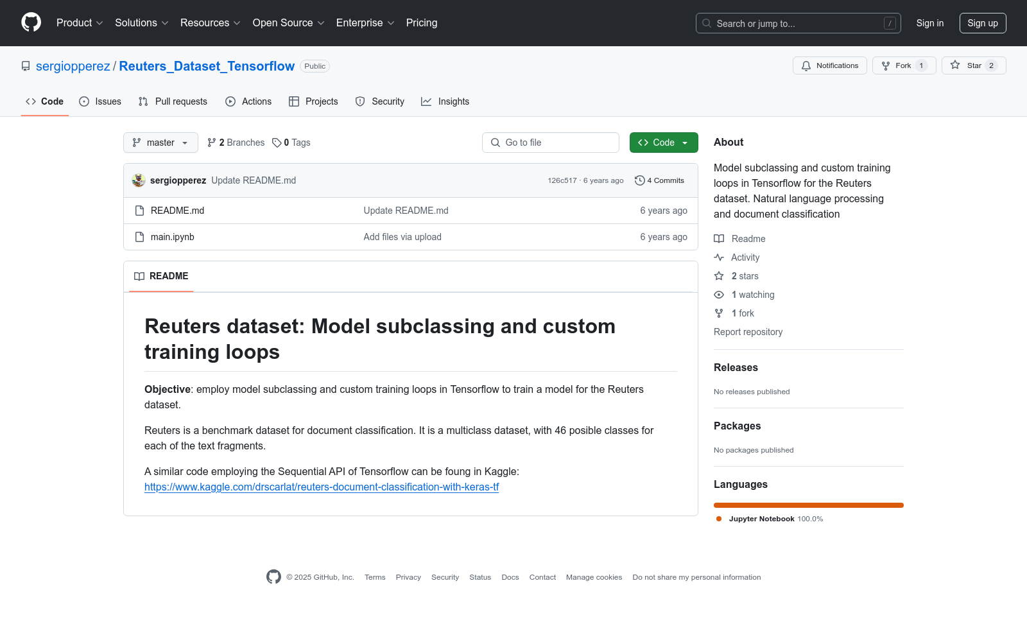Click the Jupyter Notebook language bar

[809, 505]
